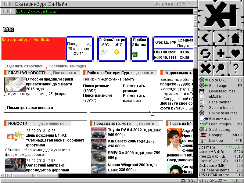Click the floppy disk icon for Local resources

pyautogui.click(x=202, y=91)
